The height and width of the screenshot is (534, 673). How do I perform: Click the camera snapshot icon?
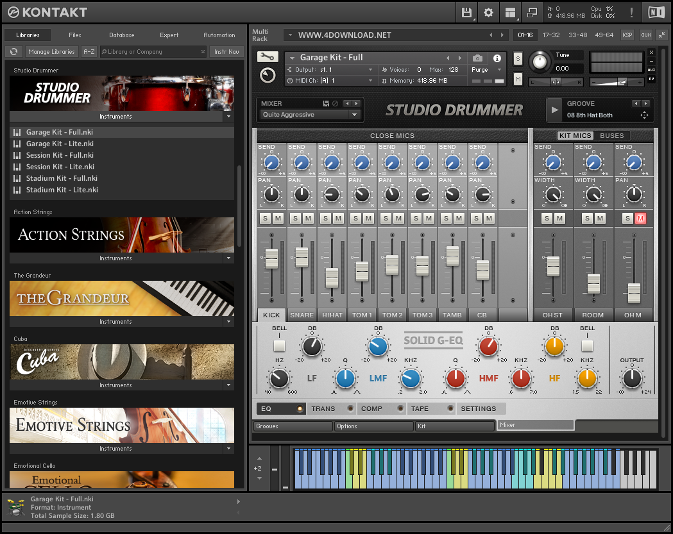point(477,58)
